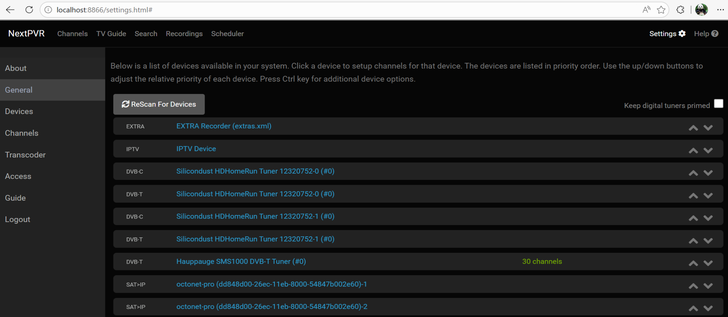Open the Devices settings section
The image size is (728, 317).
click(x=19, y=112)
